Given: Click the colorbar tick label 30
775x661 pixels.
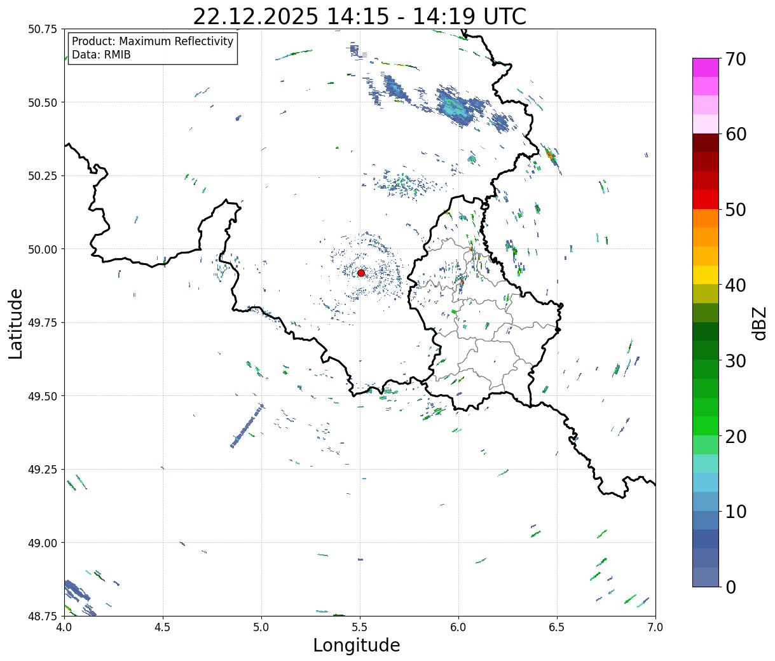Looking at the screenshot, I should tap(736, 360).
